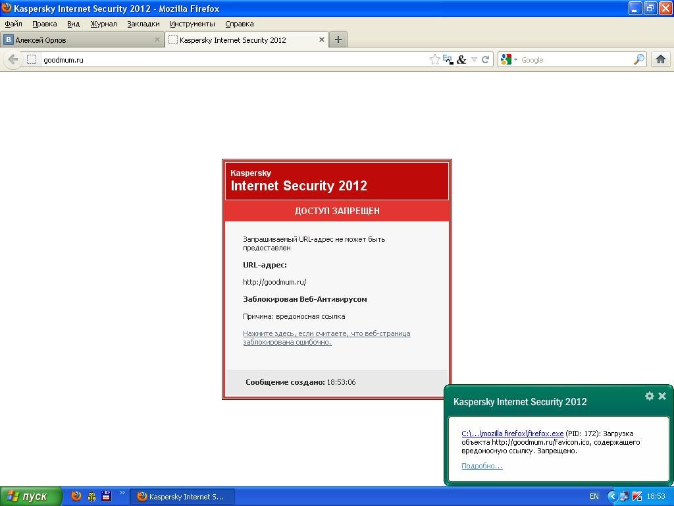The width and height of the screenshot is (674, 506).
Task: Click the link reporting page blocked by mistake
Action: tap(326, 338)
